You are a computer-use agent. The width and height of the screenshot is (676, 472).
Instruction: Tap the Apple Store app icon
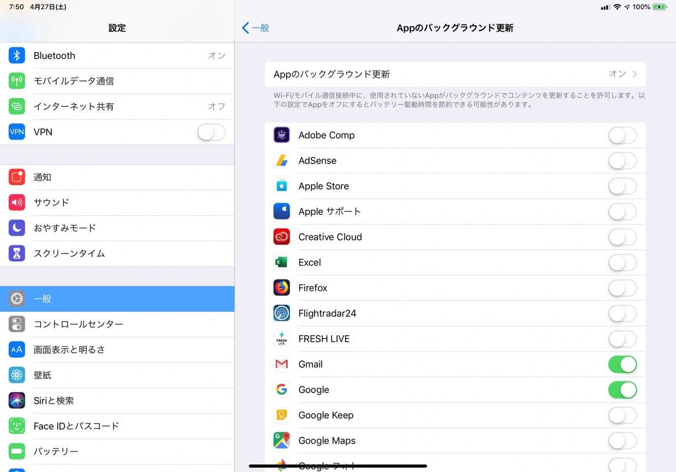click(282, 186)
